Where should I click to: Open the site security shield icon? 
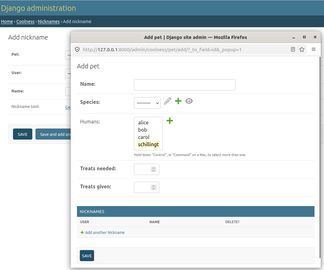(x=77, y=50)
